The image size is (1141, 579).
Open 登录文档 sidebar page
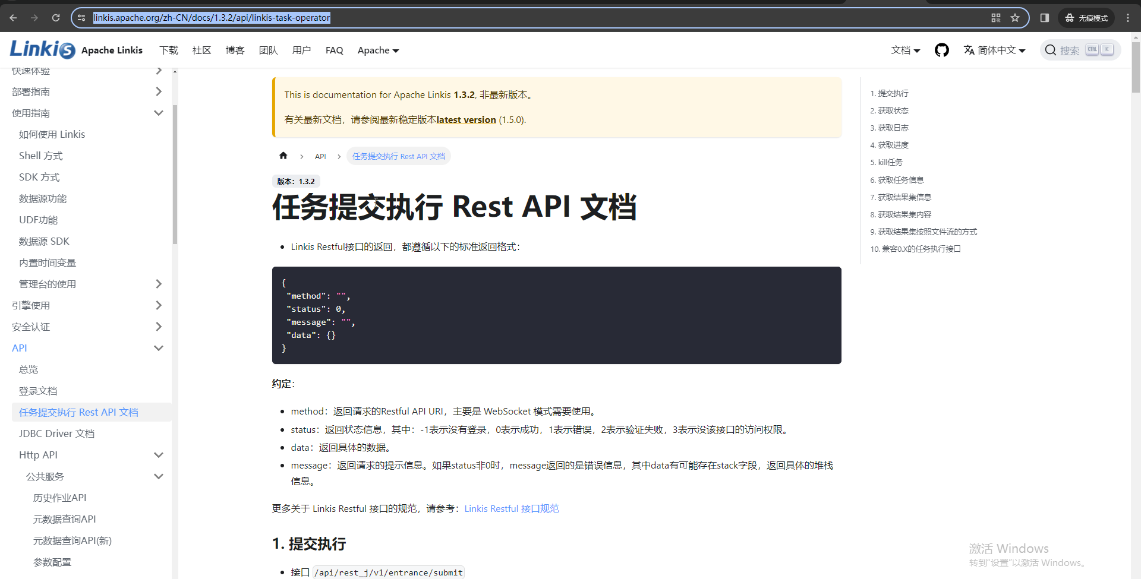(38, 391)
